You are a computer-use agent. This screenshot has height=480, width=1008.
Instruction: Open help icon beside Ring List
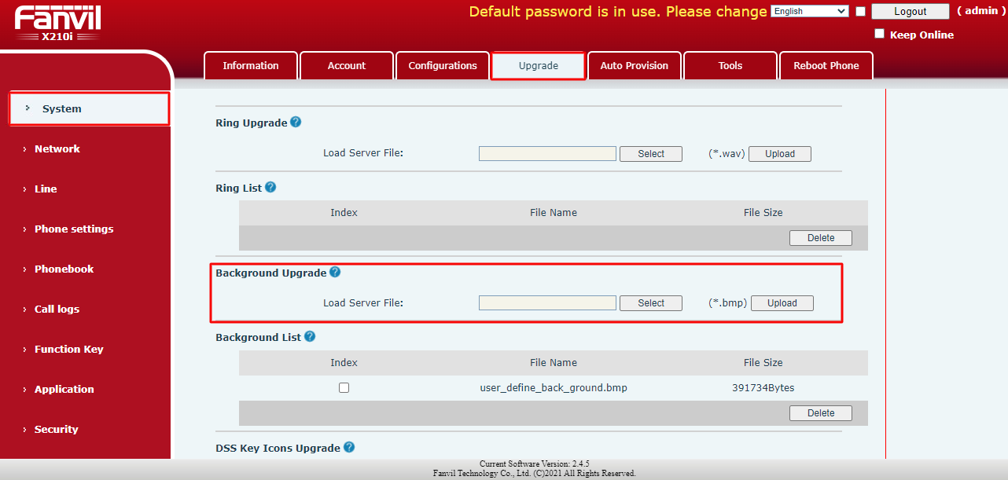270,188
